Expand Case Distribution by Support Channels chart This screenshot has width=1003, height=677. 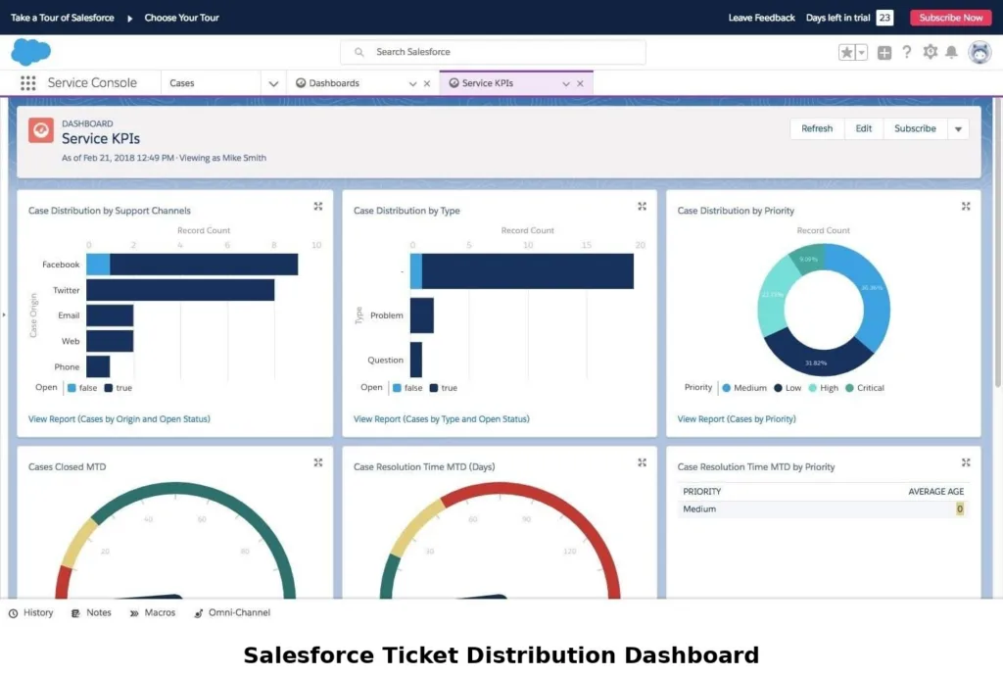[318, 206]
